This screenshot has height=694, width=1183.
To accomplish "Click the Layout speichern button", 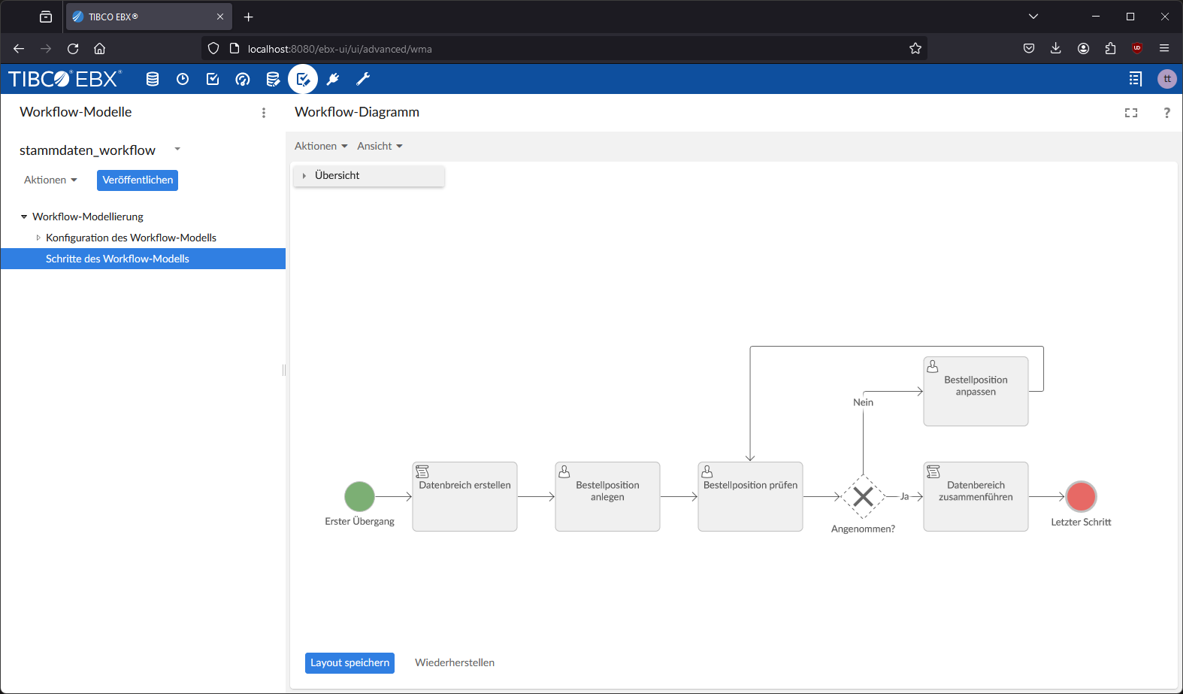I will [x=349, y=662].
